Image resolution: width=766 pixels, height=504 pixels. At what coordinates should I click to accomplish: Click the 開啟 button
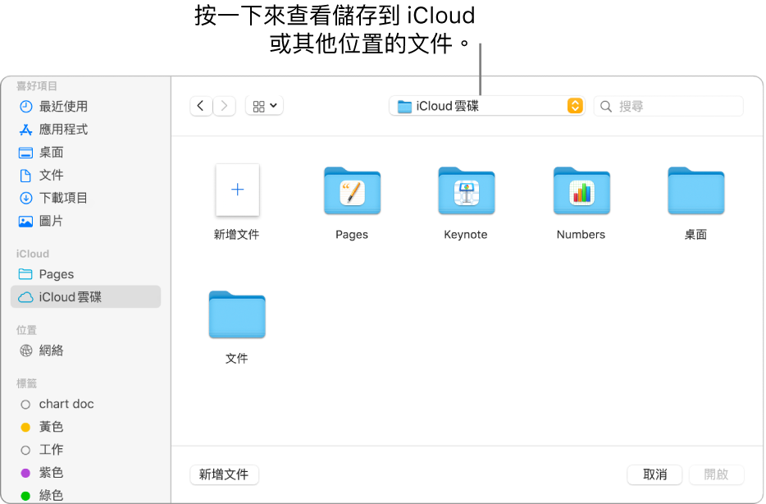click(x=716, y=474)
